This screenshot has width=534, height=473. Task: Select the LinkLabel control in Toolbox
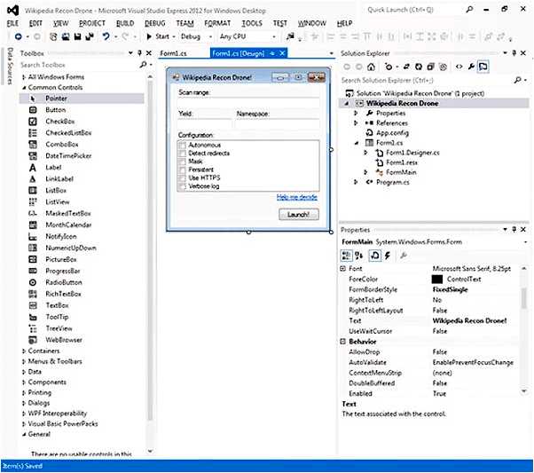pos(59,179)
